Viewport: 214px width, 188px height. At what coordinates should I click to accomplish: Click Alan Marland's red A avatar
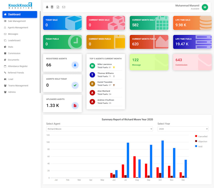point(92,93)
